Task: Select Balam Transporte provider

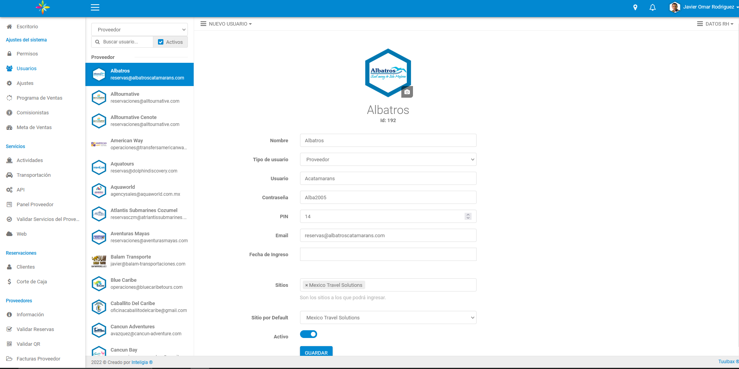Action: click(x=139, y=260)
